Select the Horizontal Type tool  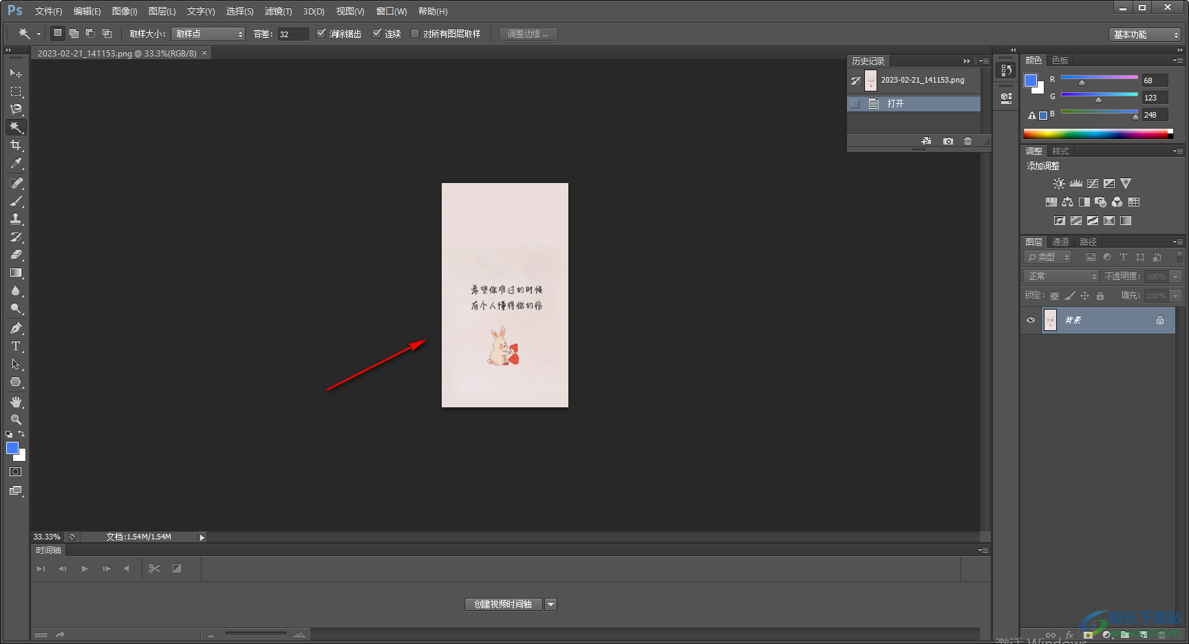[16, 346]
